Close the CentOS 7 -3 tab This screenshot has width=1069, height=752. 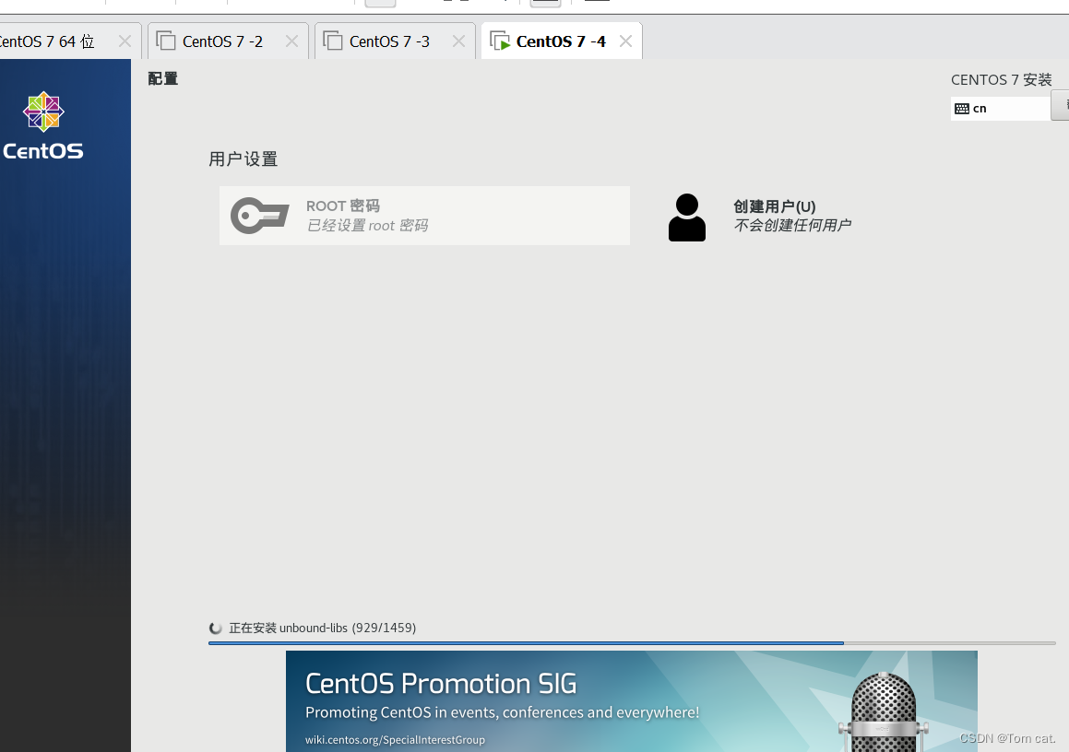(458, 41)
